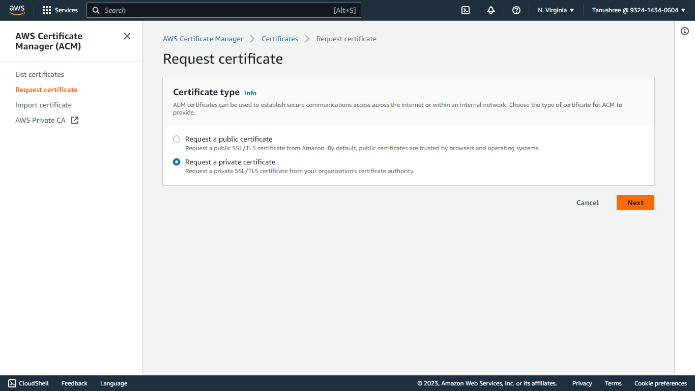Go to Request certificate in sidebar
Image resolution: width=695 pixels, height=391 pixels.
click(x=46, y=90)
